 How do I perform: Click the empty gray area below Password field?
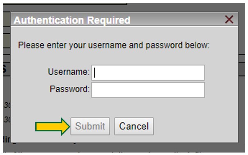click(x=148, y=107)
